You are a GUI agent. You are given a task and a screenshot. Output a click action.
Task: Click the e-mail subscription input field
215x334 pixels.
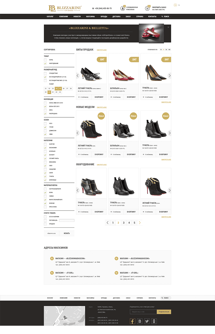(x=143, y=312)
